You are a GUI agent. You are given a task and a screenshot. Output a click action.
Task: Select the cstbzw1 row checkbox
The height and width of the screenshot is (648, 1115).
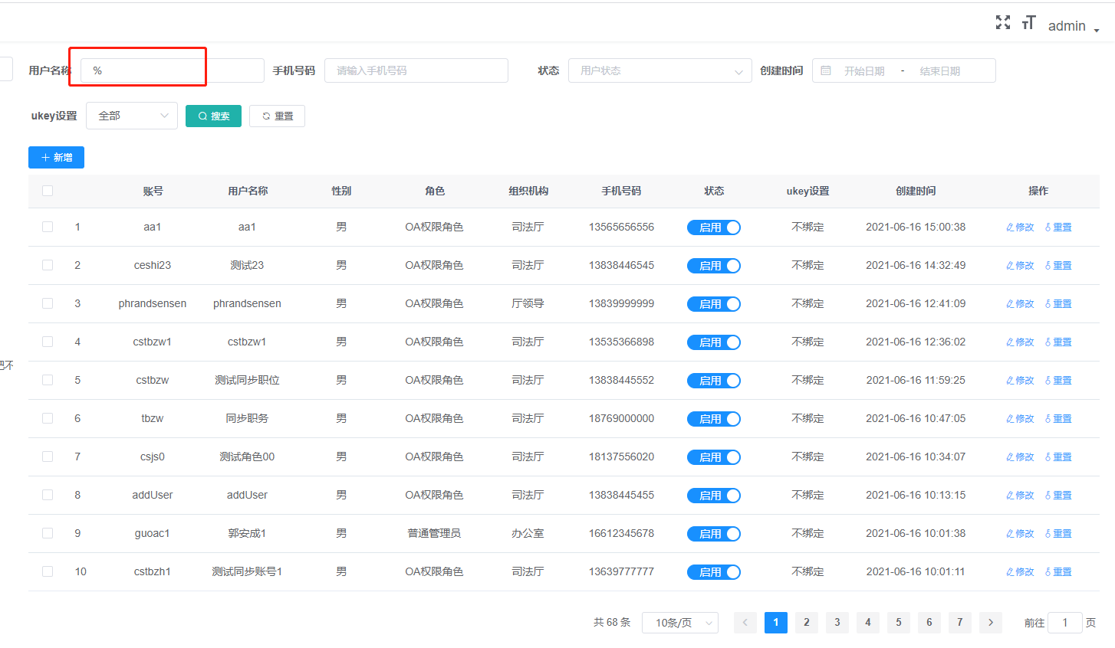(48, 342)
